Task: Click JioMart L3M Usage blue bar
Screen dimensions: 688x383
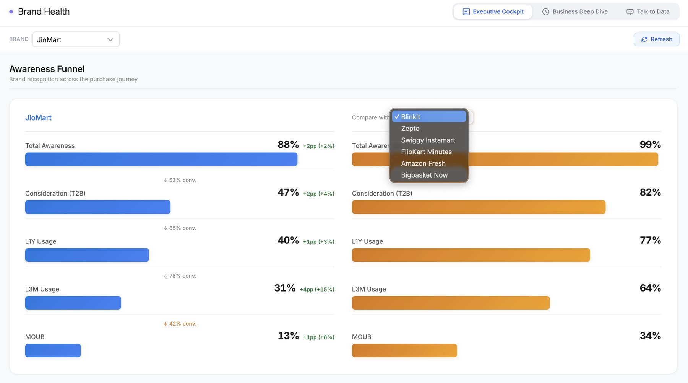Action: tap(73, 303)
